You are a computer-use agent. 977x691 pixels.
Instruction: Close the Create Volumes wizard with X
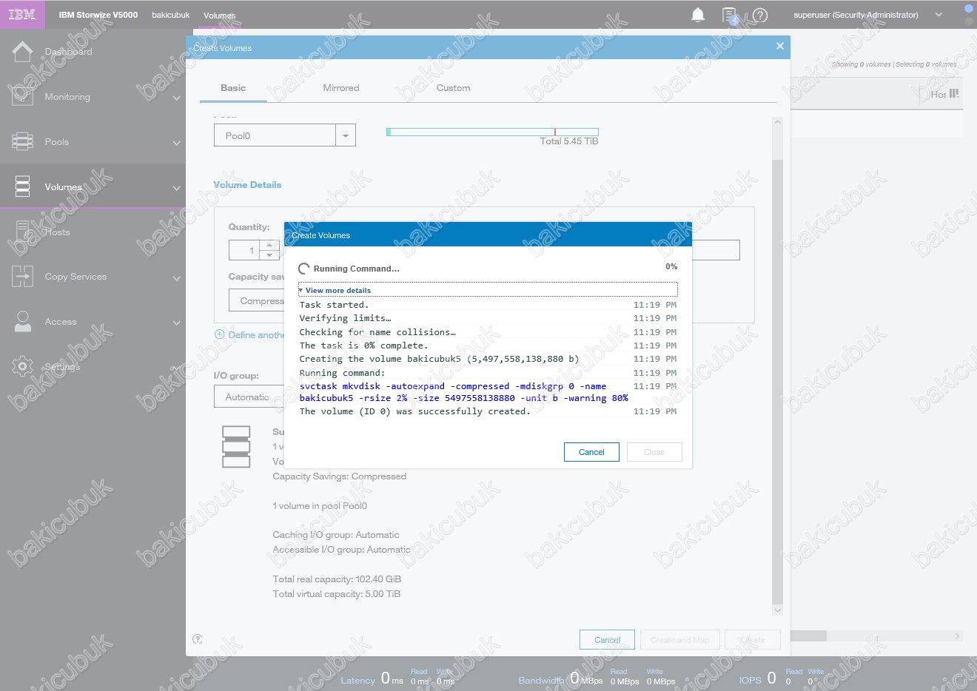pos(779,46)
